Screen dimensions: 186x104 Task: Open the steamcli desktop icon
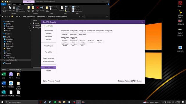(180, 49)
